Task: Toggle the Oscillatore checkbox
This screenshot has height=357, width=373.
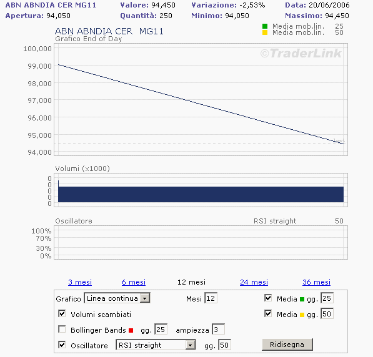Action: coord(62,345)
